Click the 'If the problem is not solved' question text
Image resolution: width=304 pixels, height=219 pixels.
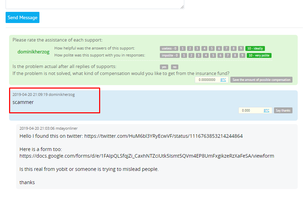(x=121, y=73)
